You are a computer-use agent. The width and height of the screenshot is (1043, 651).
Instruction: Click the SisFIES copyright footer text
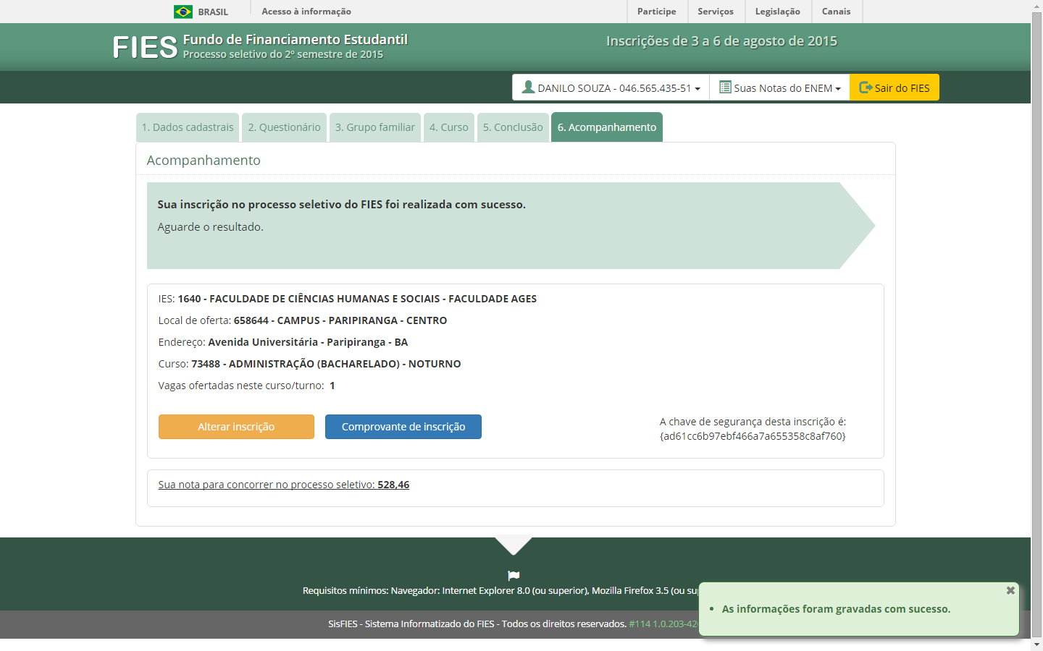tap(477, 624)
